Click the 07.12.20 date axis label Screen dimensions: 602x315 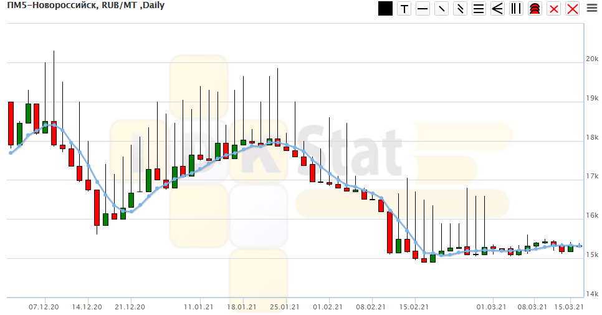(x=44, y=307)
